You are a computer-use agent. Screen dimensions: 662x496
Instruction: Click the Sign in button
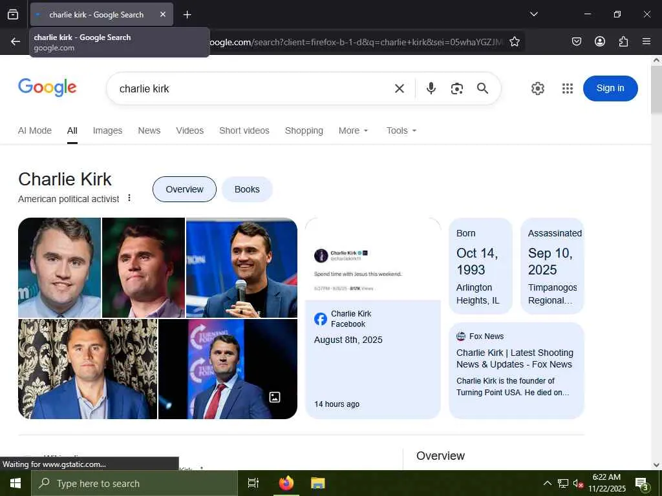tap(610, 88)
